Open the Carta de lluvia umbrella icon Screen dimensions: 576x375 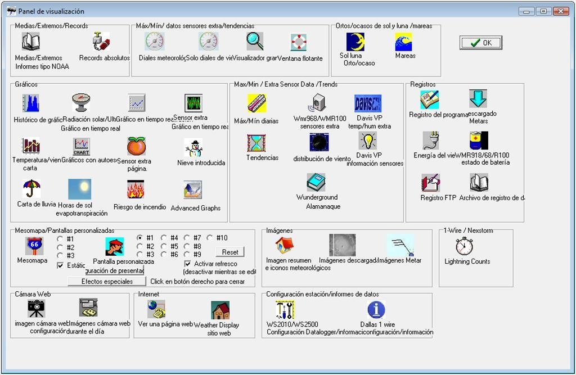(31, 189)
